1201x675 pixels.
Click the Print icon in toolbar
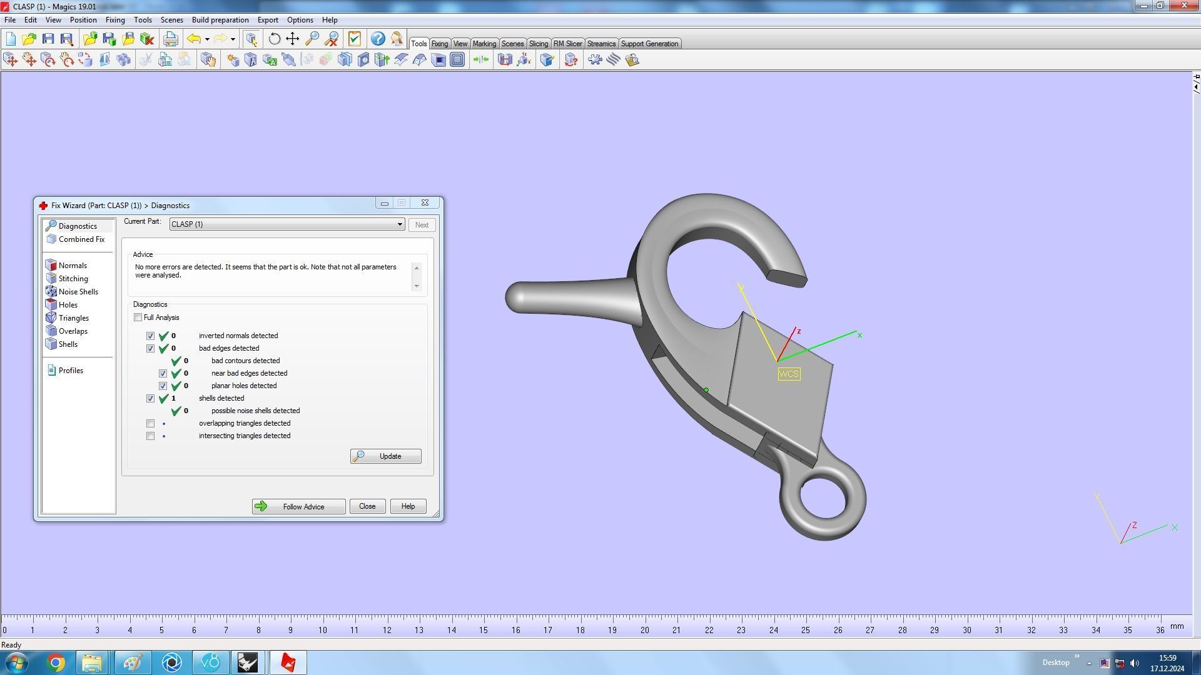coord(170,39)
